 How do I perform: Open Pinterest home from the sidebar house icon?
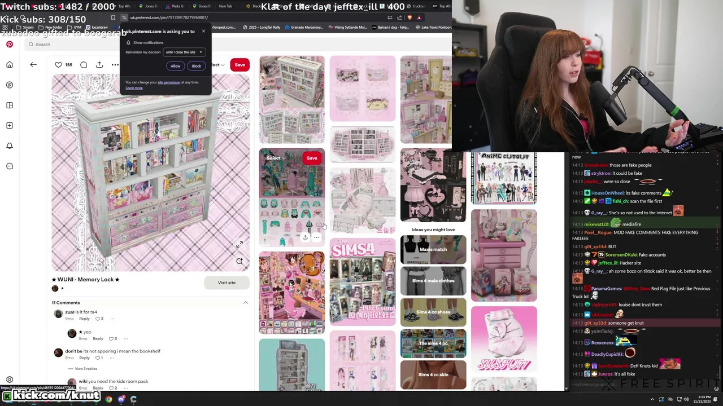pos(10,65)
